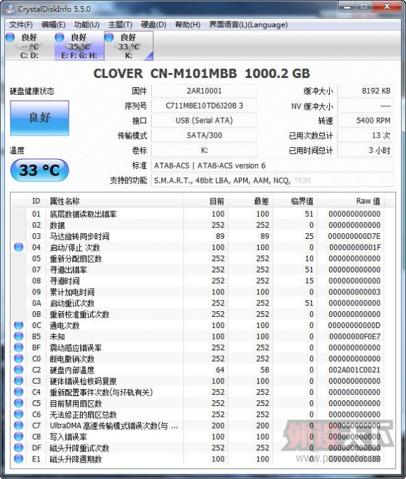Click blue status icon of row C7 UltraDMA
This screenshot has width=406, height=479.
pos(19,425)
